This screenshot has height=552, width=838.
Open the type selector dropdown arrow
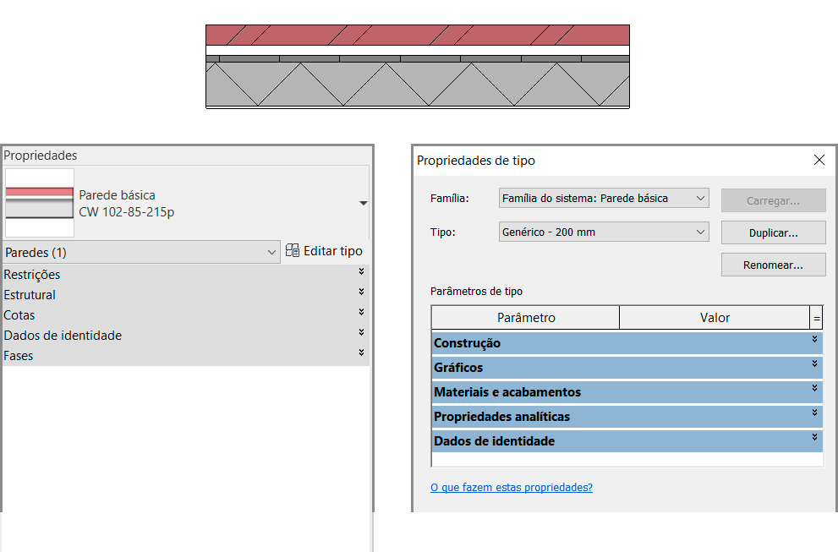pyautogui.click(x=364, y=203)
